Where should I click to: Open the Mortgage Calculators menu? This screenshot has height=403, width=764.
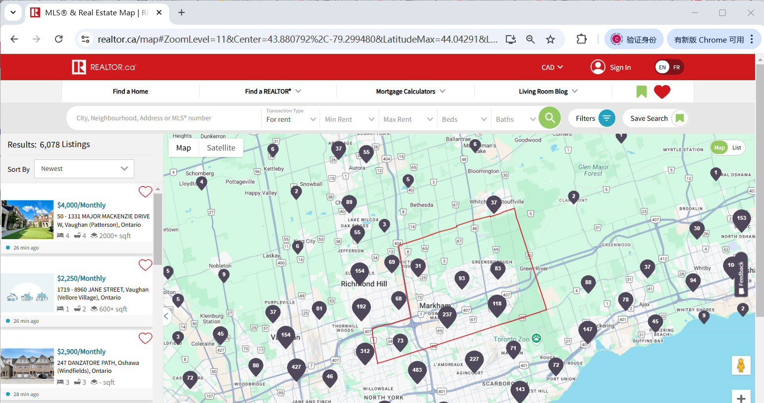[410, 92]
